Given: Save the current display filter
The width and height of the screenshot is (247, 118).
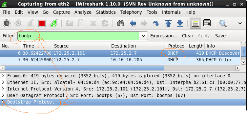Looking at the screenshot, I should (x=220, y=36).
